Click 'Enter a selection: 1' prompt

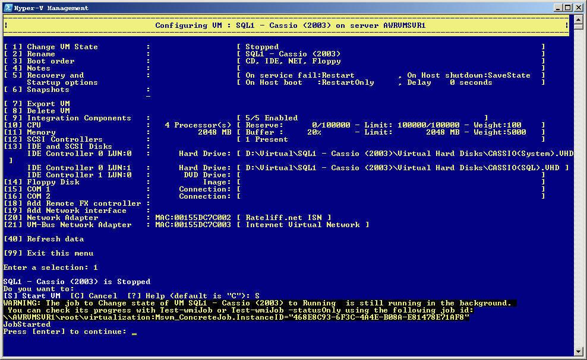(51, 267)
